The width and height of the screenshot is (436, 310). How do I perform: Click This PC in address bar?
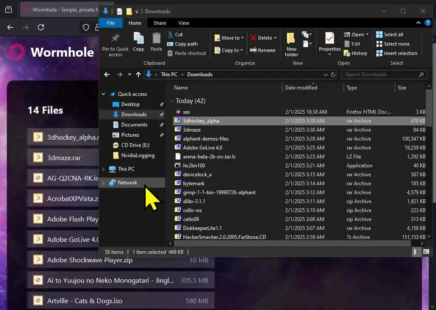click(169, 75)
